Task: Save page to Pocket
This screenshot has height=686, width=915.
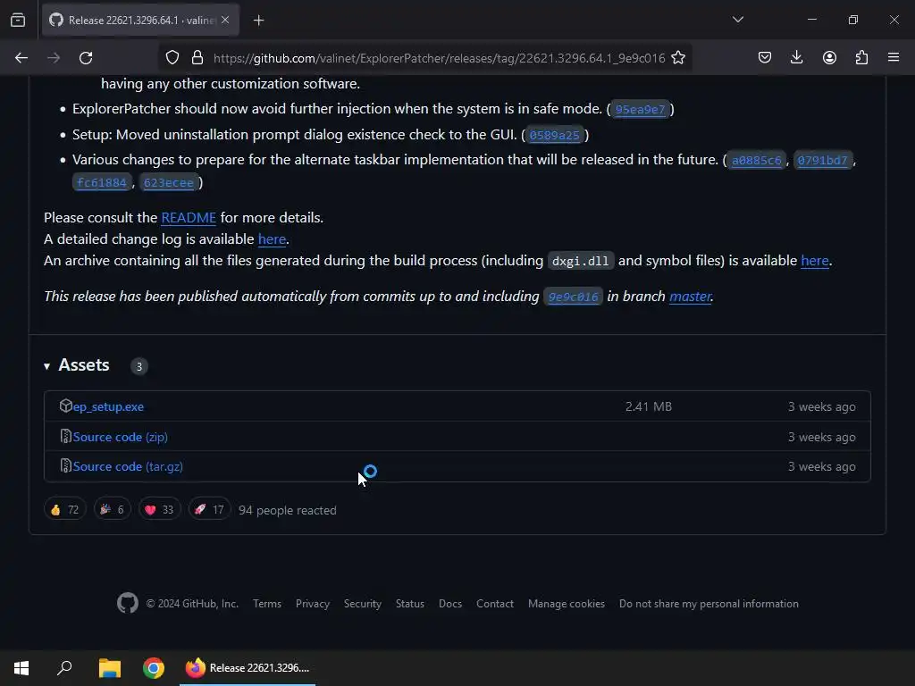Action: pyautogui.click(x=765, y=58)
